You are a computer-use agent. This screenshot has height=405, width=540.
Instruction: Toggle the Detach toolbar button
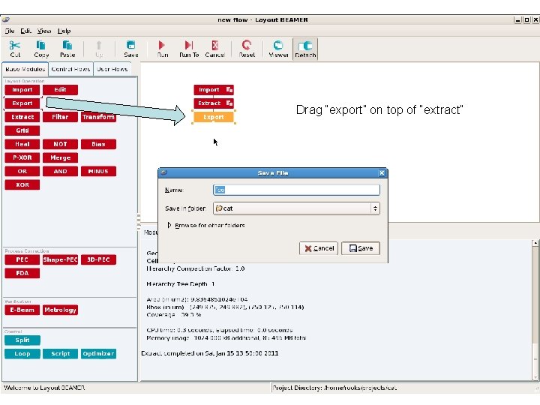305,49
